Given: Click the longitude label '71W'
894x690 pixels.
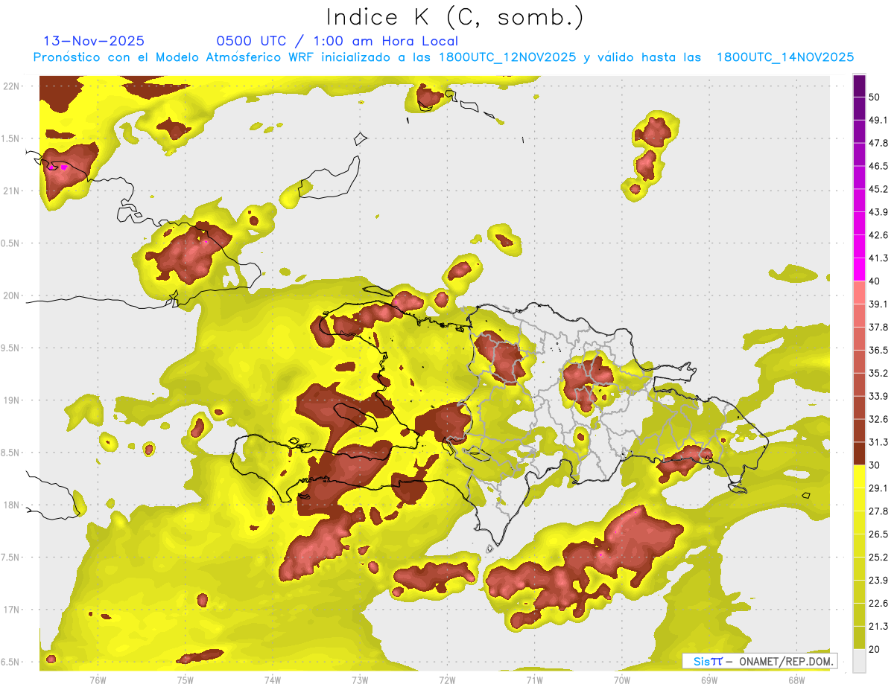Looking at the screenshot, I should (534, 680).
